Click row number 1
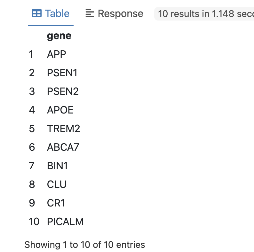Screen dimensions: 254x252 point(31,54)
